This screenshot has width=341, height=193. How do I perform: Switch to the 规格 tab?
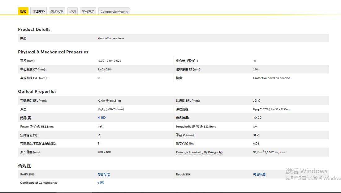(23, 11)
